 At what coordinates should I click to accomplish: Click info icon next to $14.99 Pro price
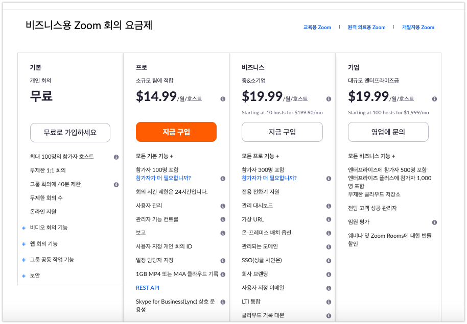coord(223,99)
